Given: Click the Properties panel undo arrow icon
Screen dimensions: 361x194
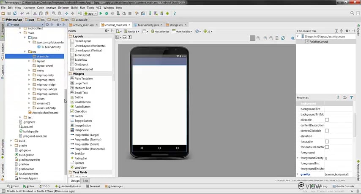Looking at the screenshot, I should 345,97.
